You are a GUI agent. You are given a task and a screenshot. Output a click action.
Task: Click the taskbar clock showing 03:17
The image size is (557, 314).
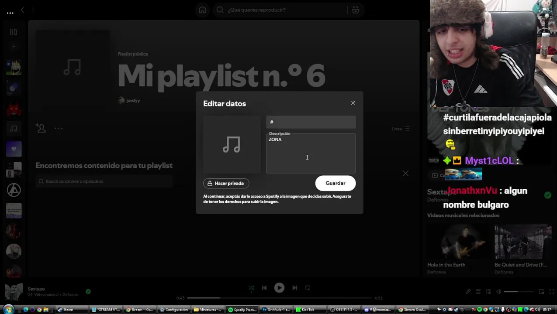pyautogui.click(x=547, y=310)
